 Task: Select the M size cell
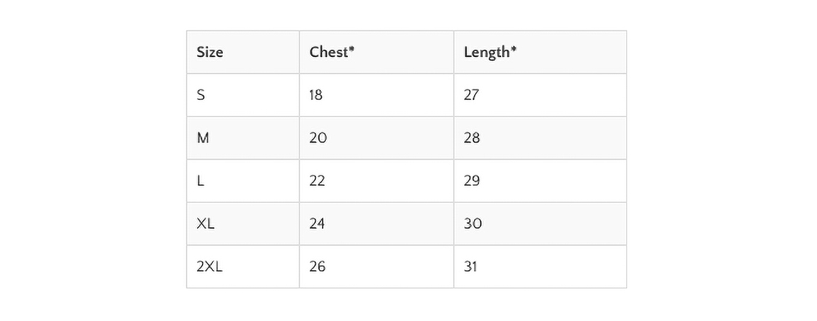(x=243, y=138)
